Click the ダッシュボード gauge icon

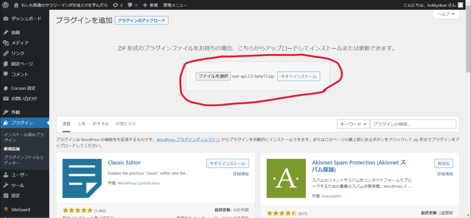click(6, 19)
